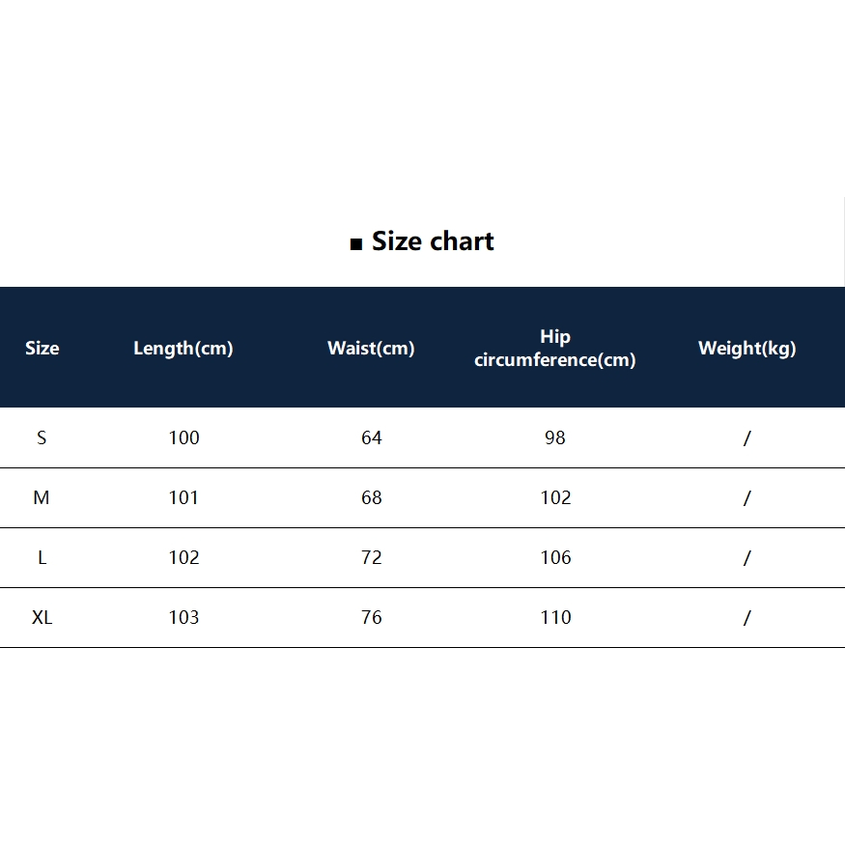
Task: Click the S size row label
Action: (x=42, y=437)
